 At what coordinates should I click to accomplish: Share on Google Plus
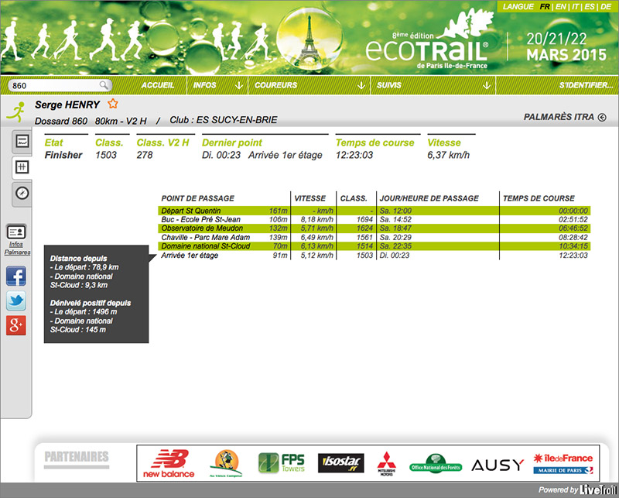click(16, 326)
